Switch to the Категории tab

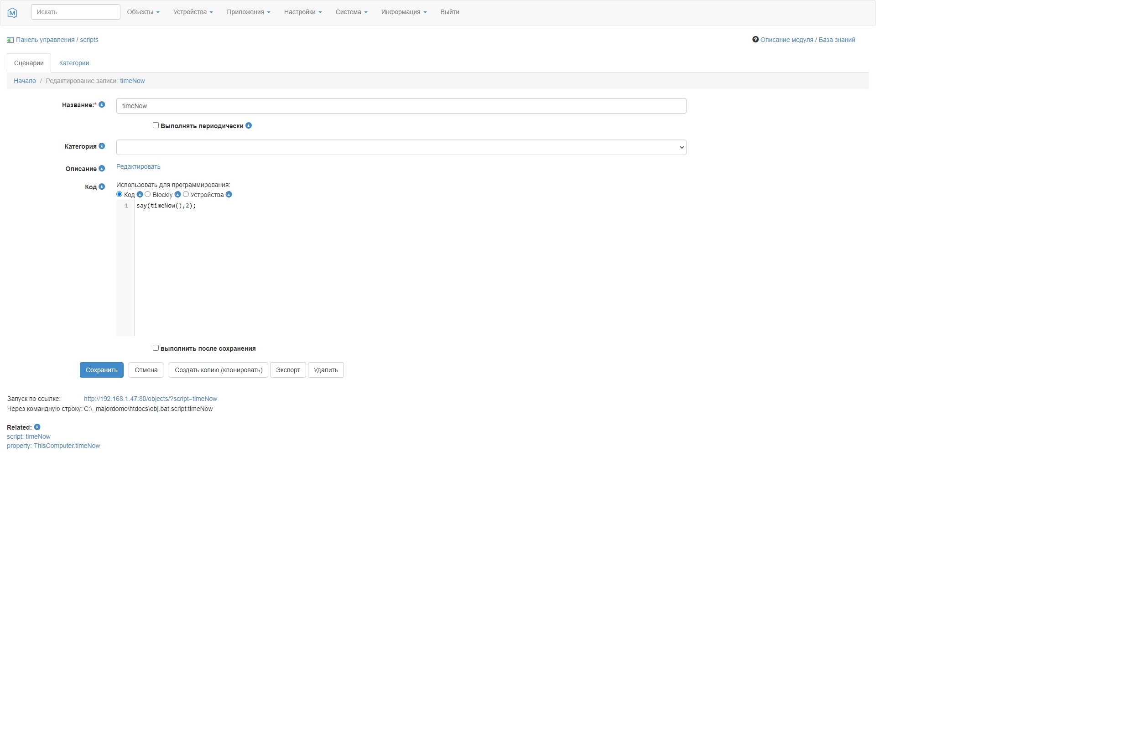click(x=74, y=63)
